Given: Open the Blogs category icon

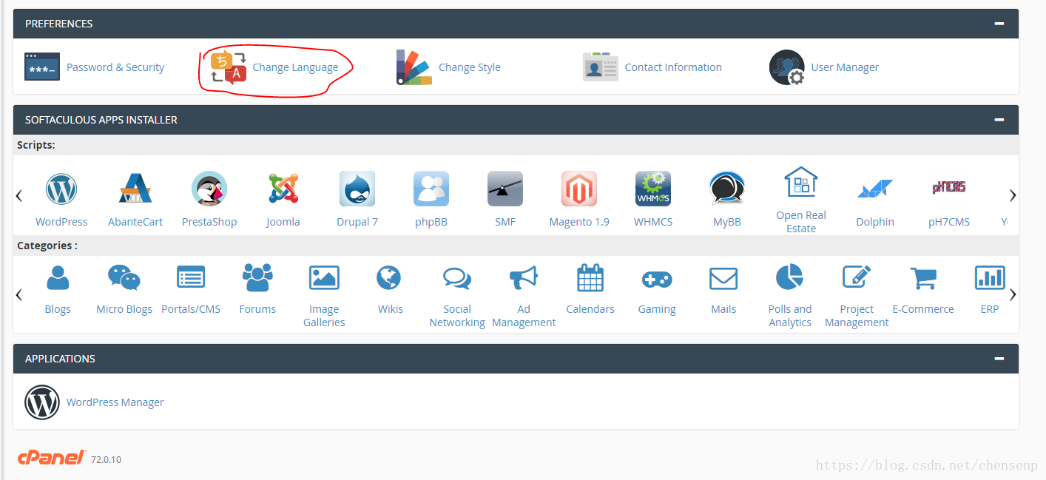Looking at the screenshot, I should pyautogui.click(x=58, y=278).
